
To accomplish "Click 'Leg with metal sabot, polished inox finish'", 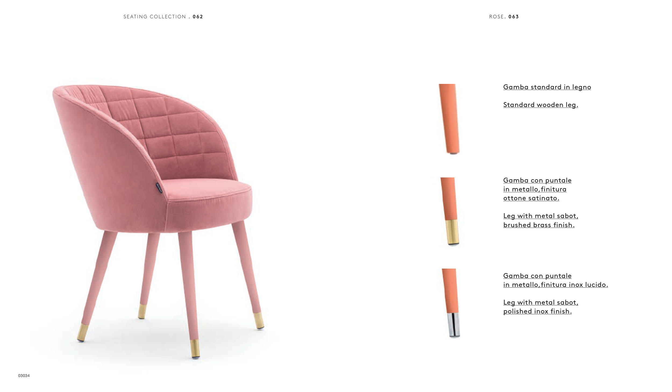I will click(541, 307).
